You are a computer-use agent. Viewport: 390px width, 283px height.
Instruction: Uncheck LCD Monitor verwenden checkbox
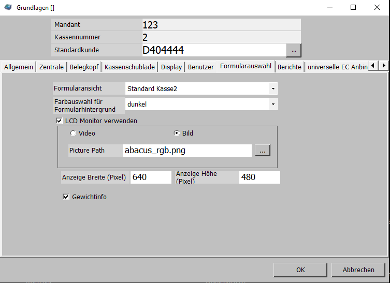click(59, 121)
